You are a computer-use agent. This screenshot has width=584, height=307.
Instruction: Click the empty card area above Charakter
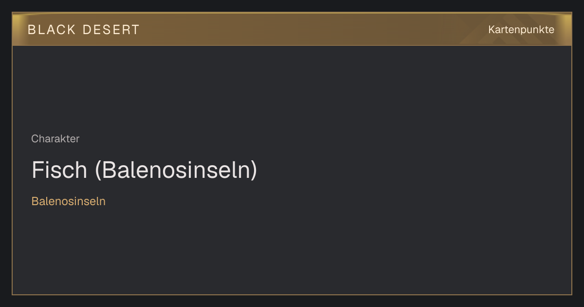click(x=292, y=88)
